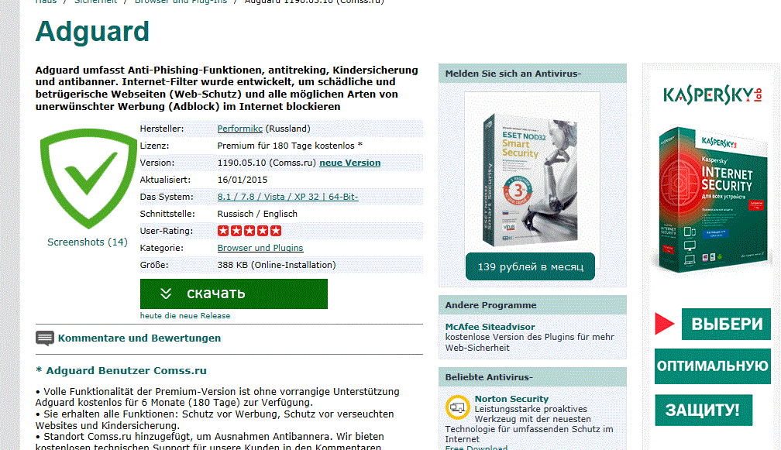
Task: Click the green скачать download button
Action: tap(234, 294)
